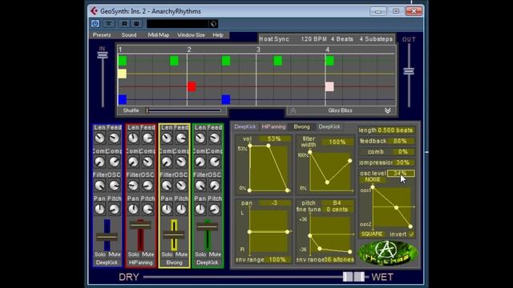Click the pink step block at beat 4
The height and width of the screenshot is (288, 513).
click(x=329, y=86)
